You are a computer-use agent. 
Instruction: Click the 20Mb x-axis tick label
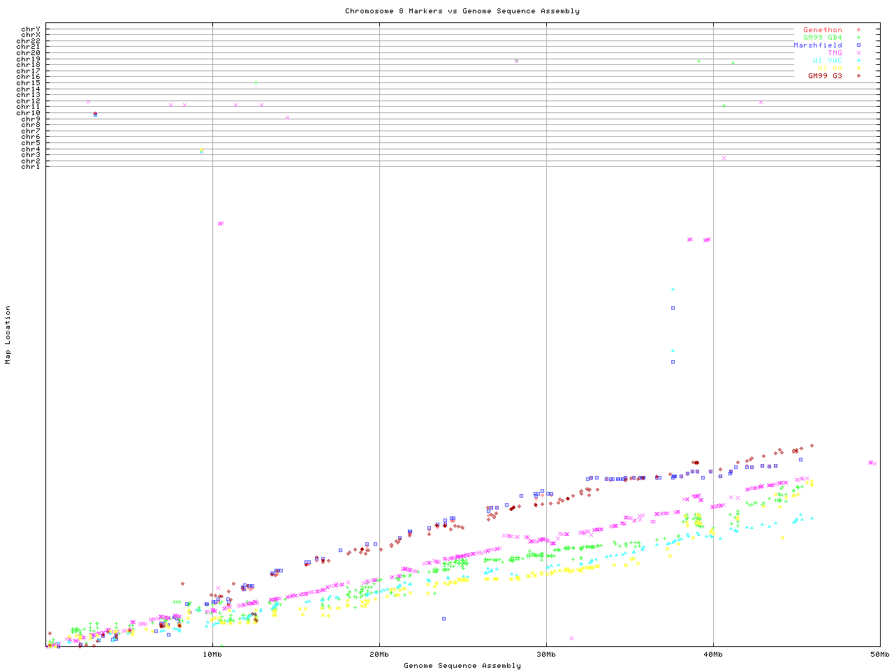(379, 655)
